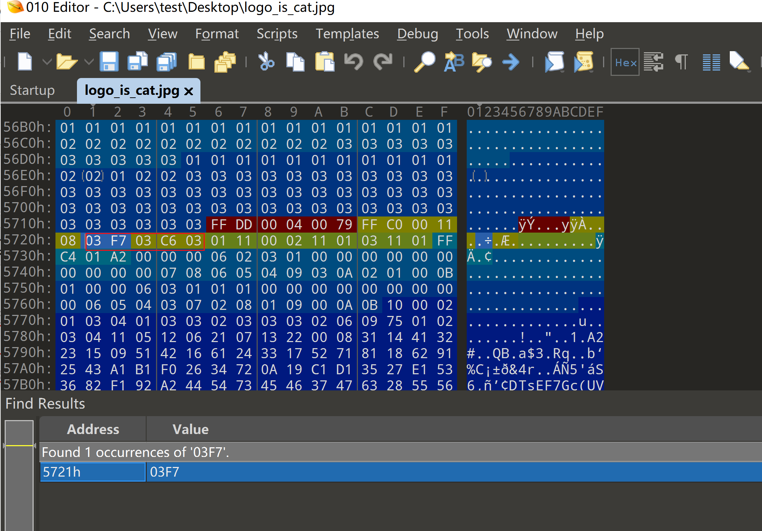Close the logo_is_cat.jpg tab
Screen dimensions: 762x531
[189, 91]
